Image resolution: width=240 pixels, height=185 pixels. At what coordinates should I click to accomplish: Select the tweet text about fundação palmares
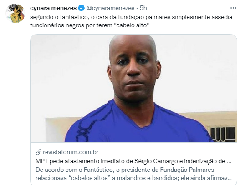(131, 21)
